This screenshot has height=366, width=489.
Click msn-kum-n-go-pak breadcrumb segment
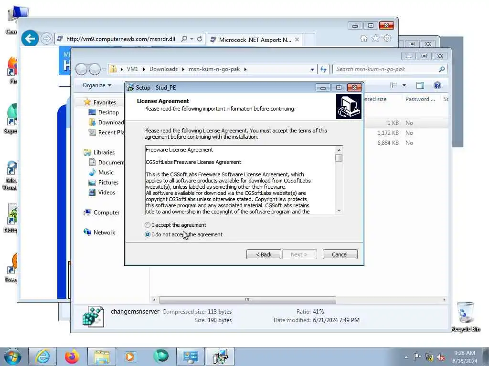[x=214, y=69]
